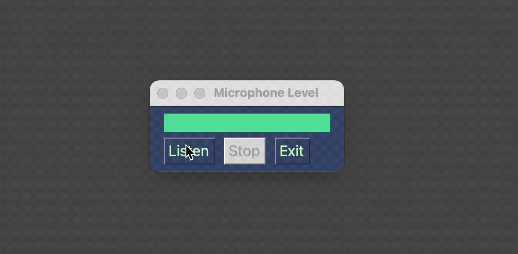The height and width of the screenshot is (254, 518).
Task: Click the green microphone level bar
Action: click(x=247, y=123)
